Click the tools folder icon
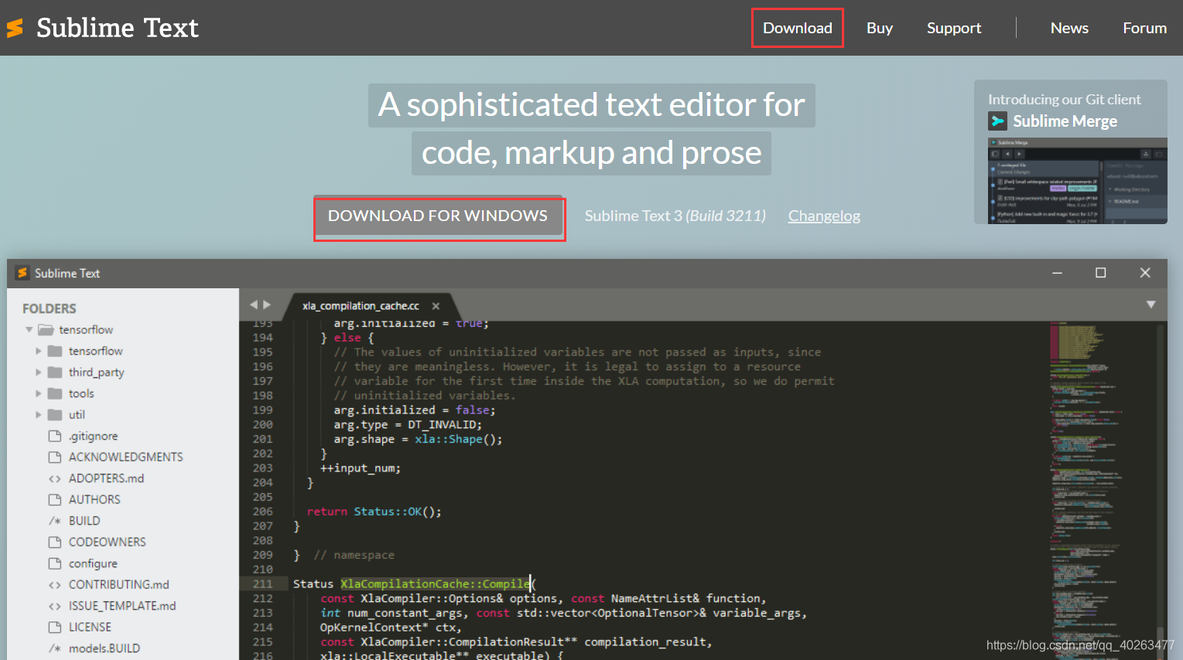This screenshot has width=1183, height=660. [55, 393]
